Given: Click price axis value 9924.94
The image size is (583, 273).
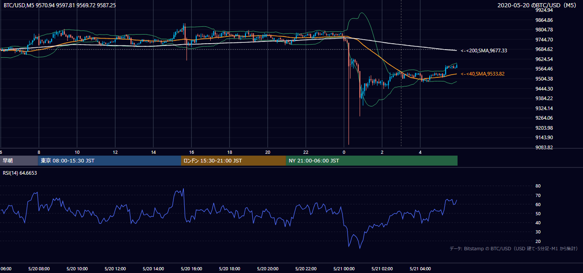Looking at the screenshot, I should (x=544, y=10).
